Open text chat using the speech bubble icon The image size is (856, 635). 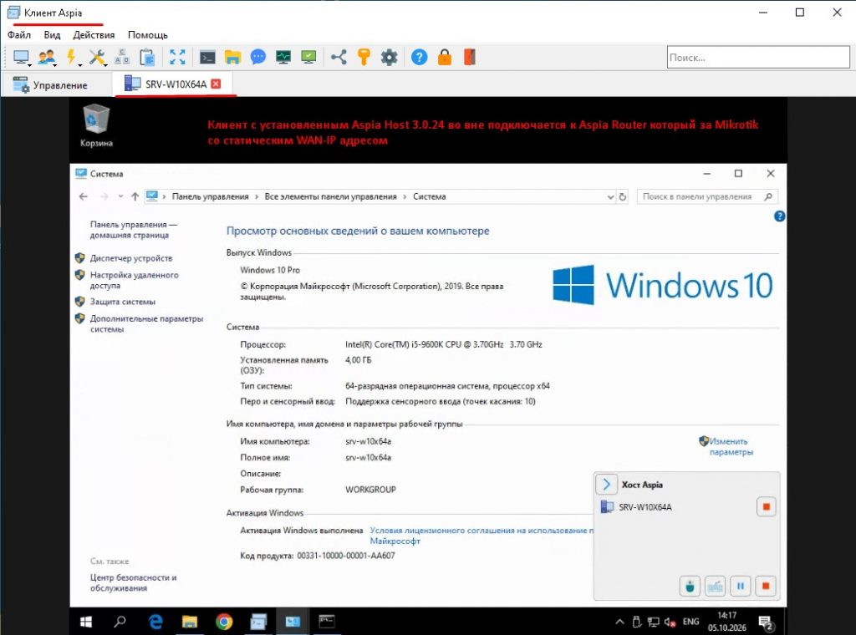point(258,57)
